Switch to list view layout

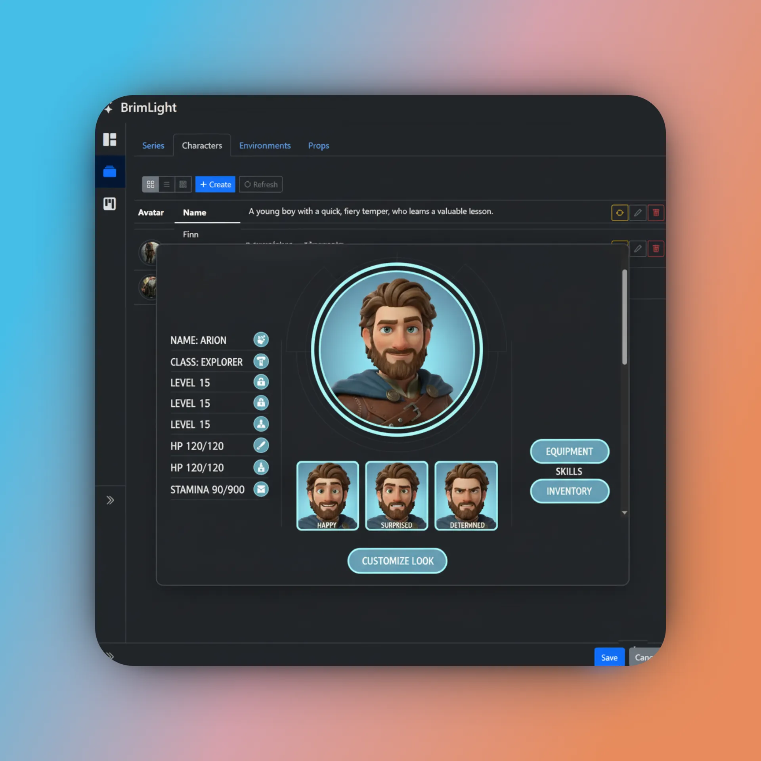(166, 184)
